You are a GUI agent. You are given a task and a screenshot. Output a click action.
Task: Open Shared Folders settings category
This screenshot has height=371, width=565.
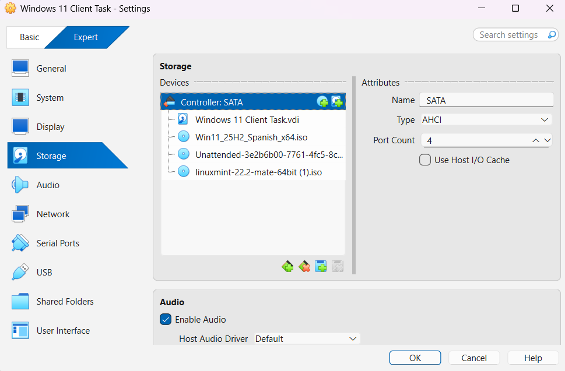(x=65, y=302)
